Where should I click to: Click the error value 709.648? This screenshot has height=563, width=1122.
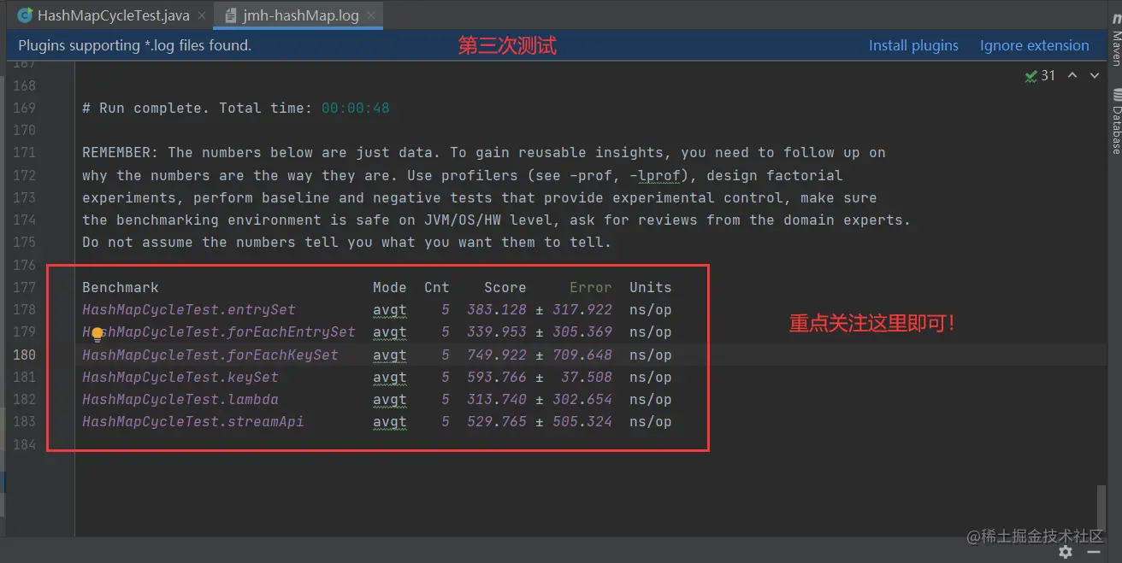pos(582,355)
